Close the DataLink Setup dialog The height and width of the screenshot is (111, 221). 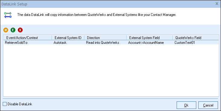[217, 4]
